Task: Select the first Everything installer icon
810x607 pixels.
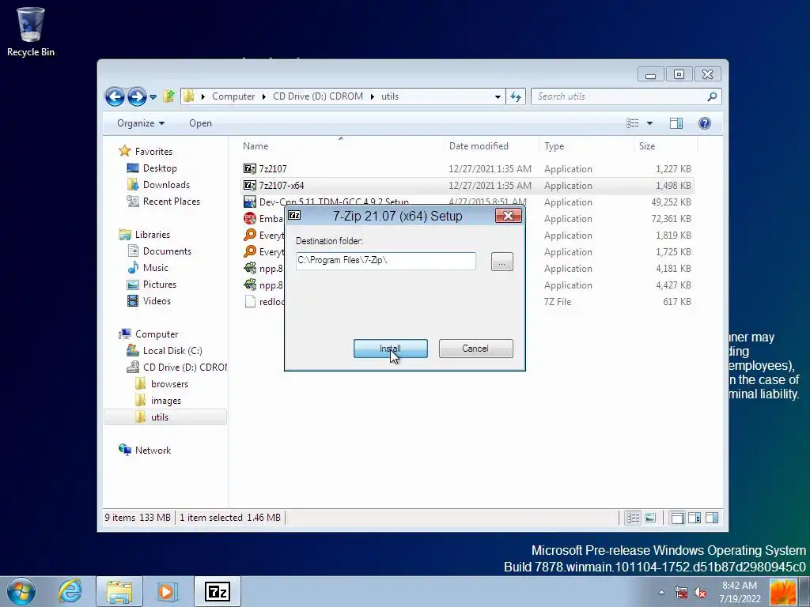Action: (x=250, y=235)
